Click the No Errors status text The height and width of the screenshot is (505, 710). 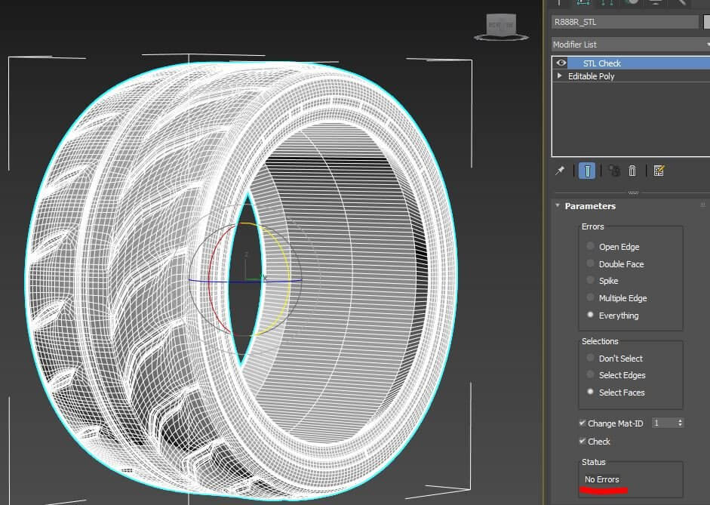[601, 479]
